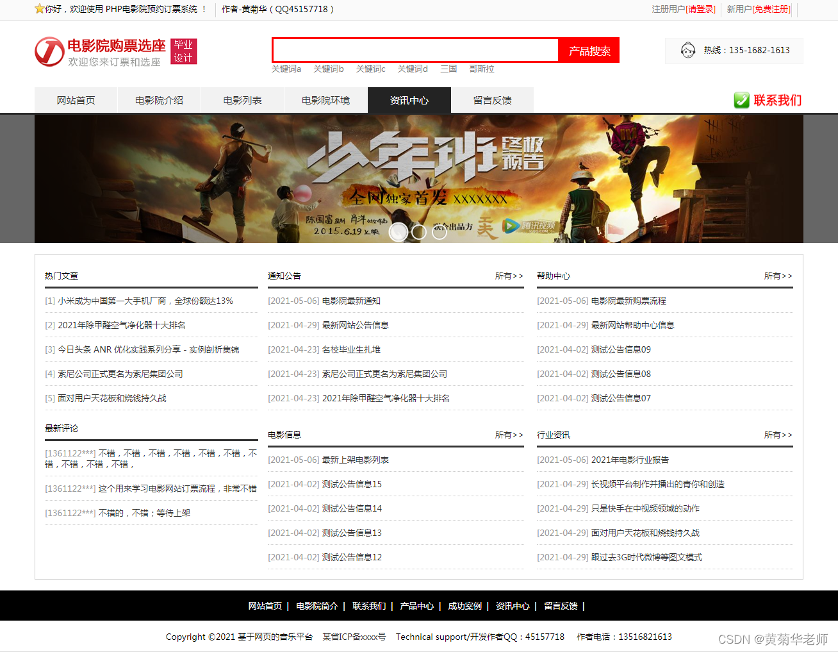Image resolution: width=838 pixels, height=652 pixels.
Task: Click the star icon beside the welcome message
Action: tap(40, 9)
